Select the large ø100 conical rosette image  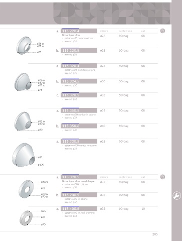24,155
